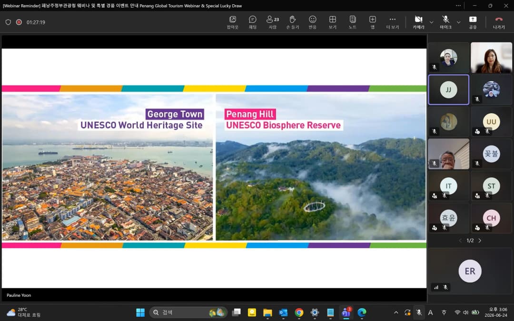The height and width of the screenshot is (321, 514).
Task: Unmute the microphone (마이크)
Action: click(x=445, y=22)
